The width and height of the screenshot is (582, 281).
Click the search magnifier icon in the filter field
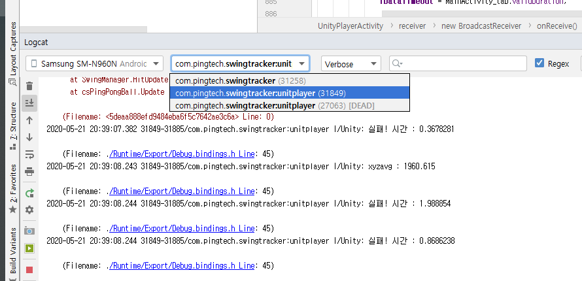(397, 64)
